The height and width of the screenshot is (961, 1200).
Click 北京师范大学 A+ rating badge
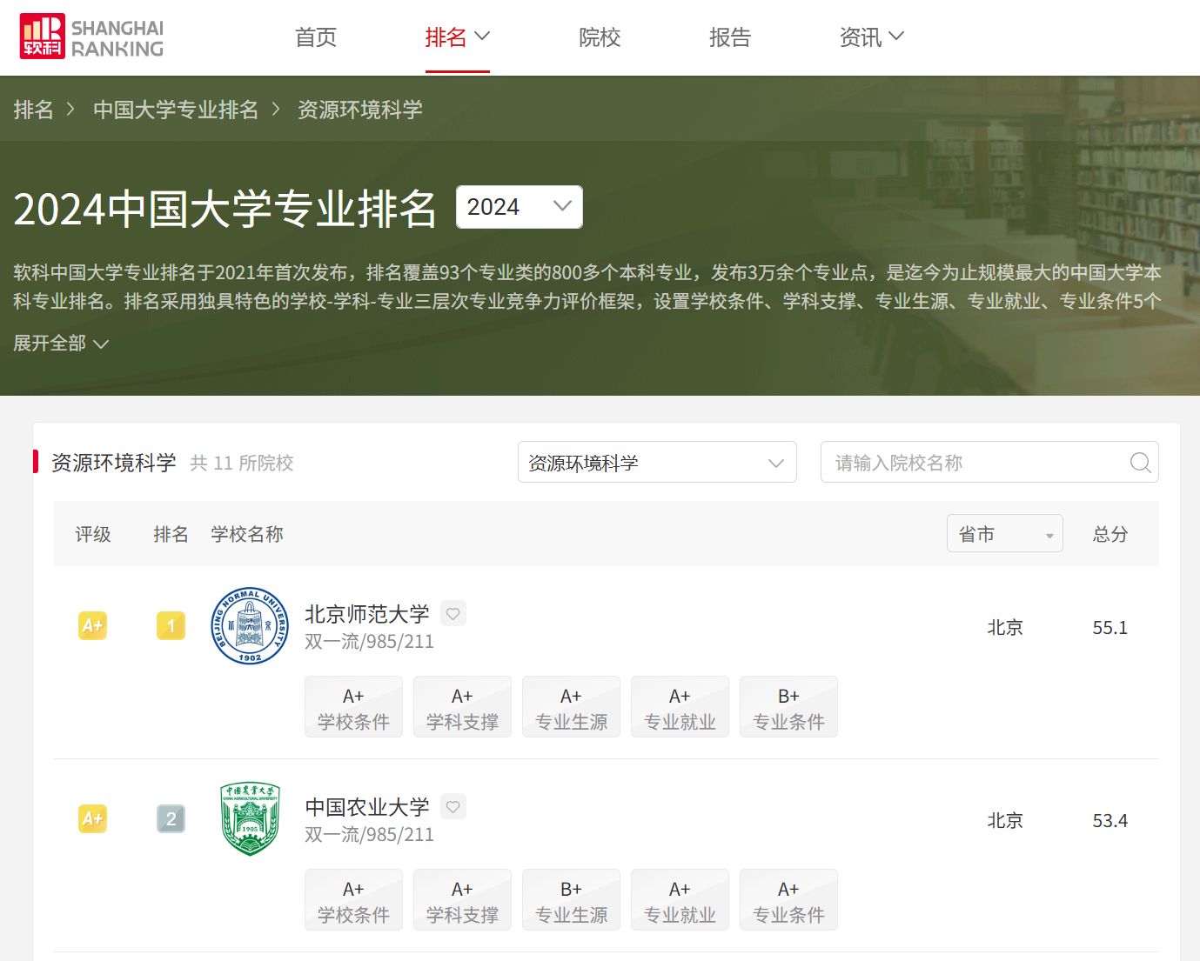(x=92, y=626)
